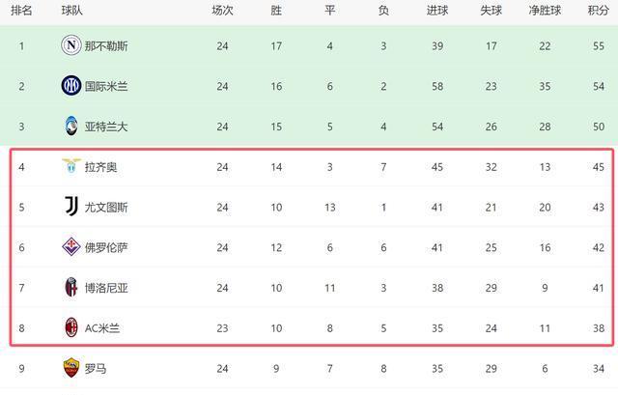Click the Juventus club logo

click(x=70, y=207)
